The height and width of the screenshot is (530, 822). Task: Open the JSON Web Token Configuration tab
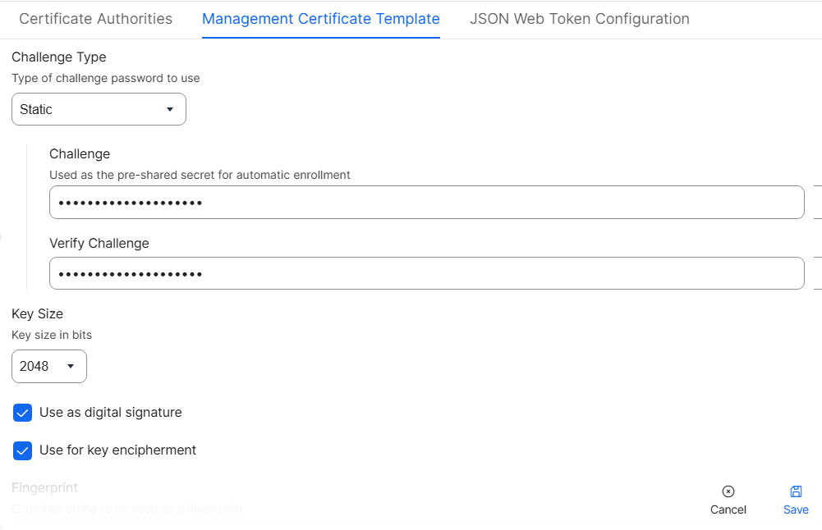[x=579, y=19]
